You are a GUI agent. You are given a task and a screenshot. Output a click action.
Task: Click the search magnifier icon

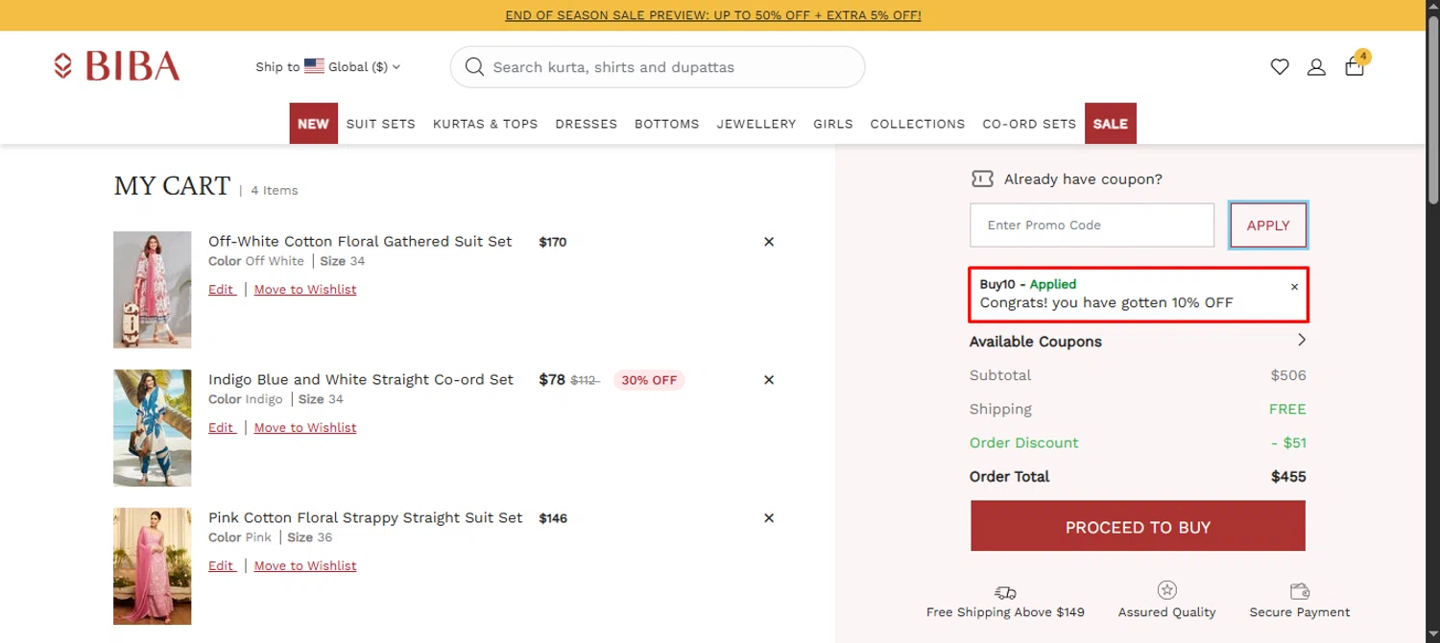474,67
